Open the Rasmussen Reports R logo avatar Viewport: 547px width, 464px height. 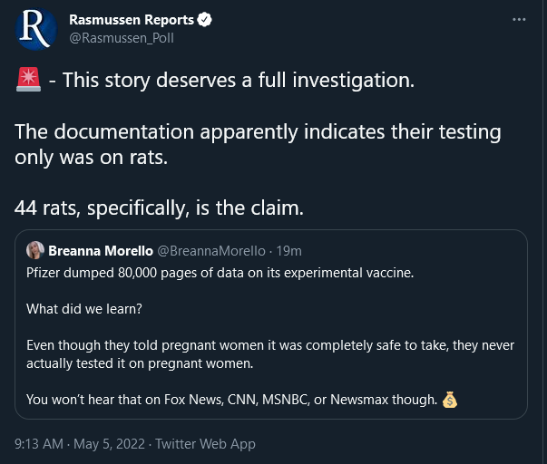tap(36, 29)
